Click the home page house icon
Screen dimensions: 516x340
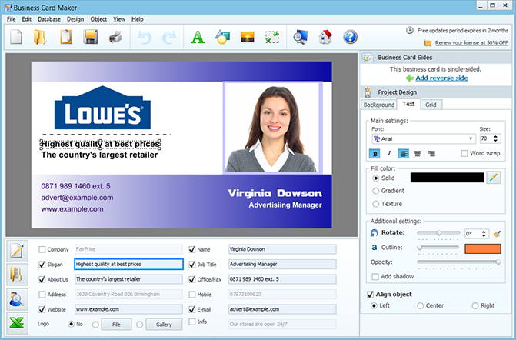[325, 37]
